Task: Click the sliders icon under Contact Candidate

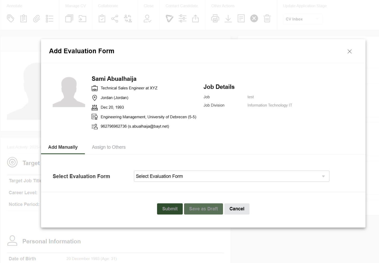Action: coord(182,18)
